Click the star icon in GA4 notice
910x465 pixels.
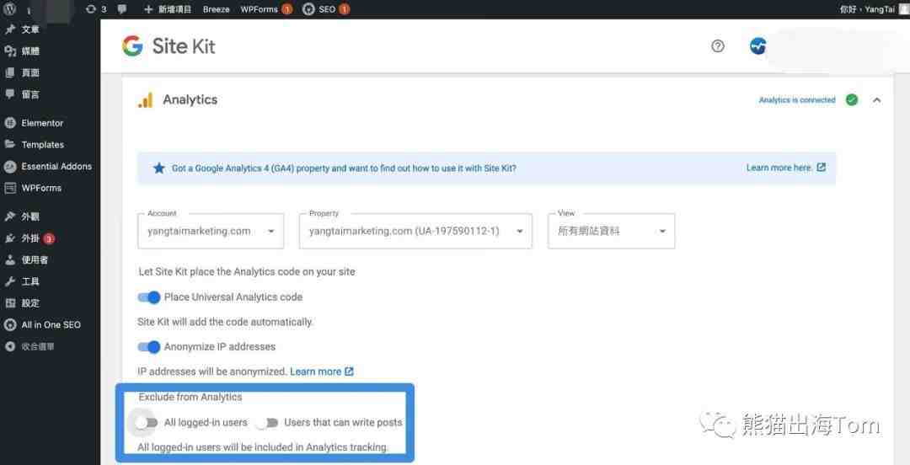(x=158, y=168)
